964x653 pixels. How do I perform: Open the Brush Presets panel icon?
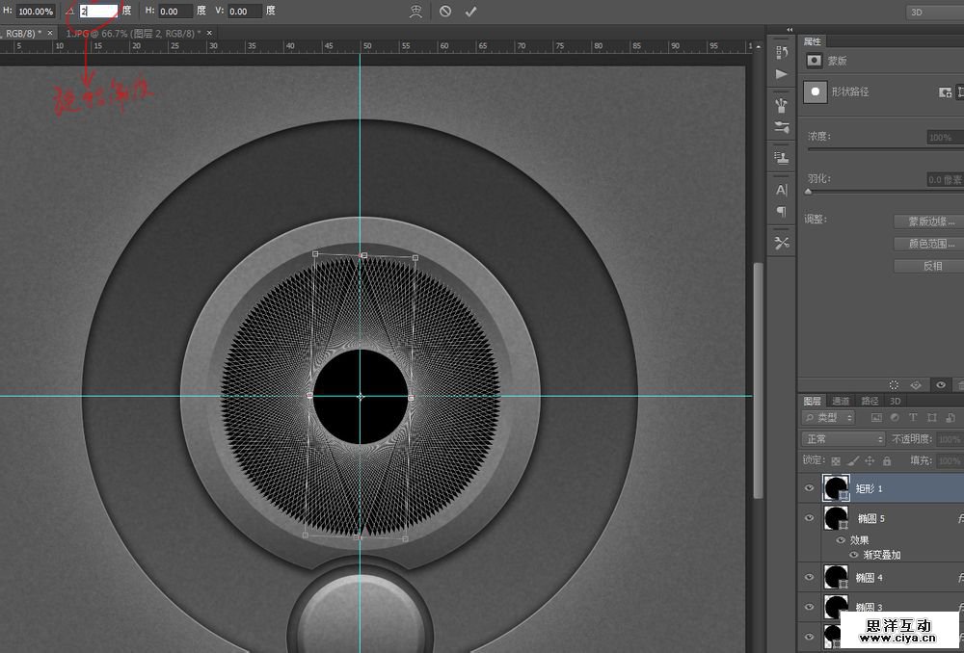tap(782, 105)
